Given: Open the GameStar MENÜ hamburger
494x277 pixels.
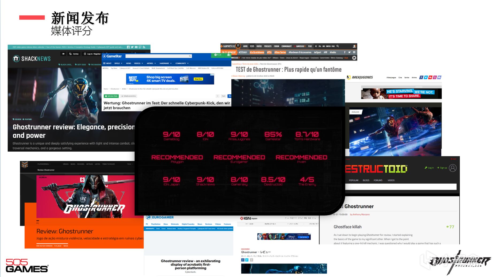Looking at the screenshot, I should coord(107,63).
